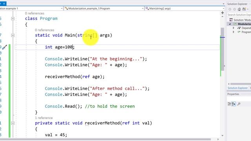
Task: Click the Search Solution Explorer box
Action: pos(239,15)
